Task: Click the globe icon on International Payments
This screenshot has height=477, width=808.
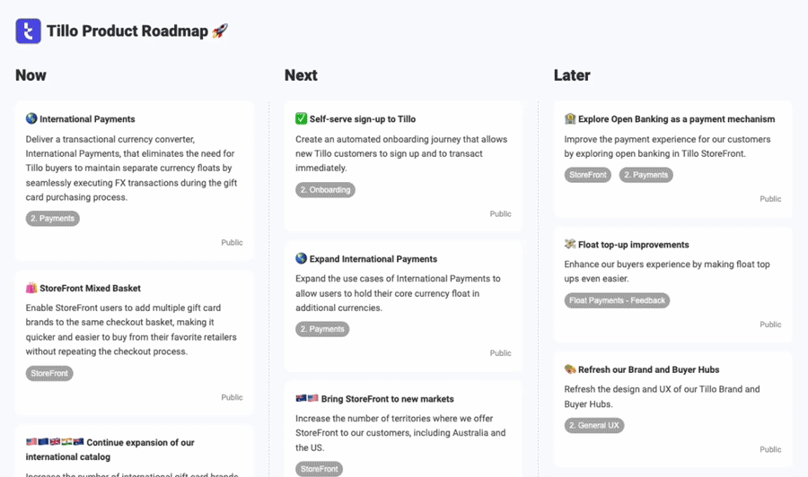Action: pyautogui.click(x=31, y=118)
